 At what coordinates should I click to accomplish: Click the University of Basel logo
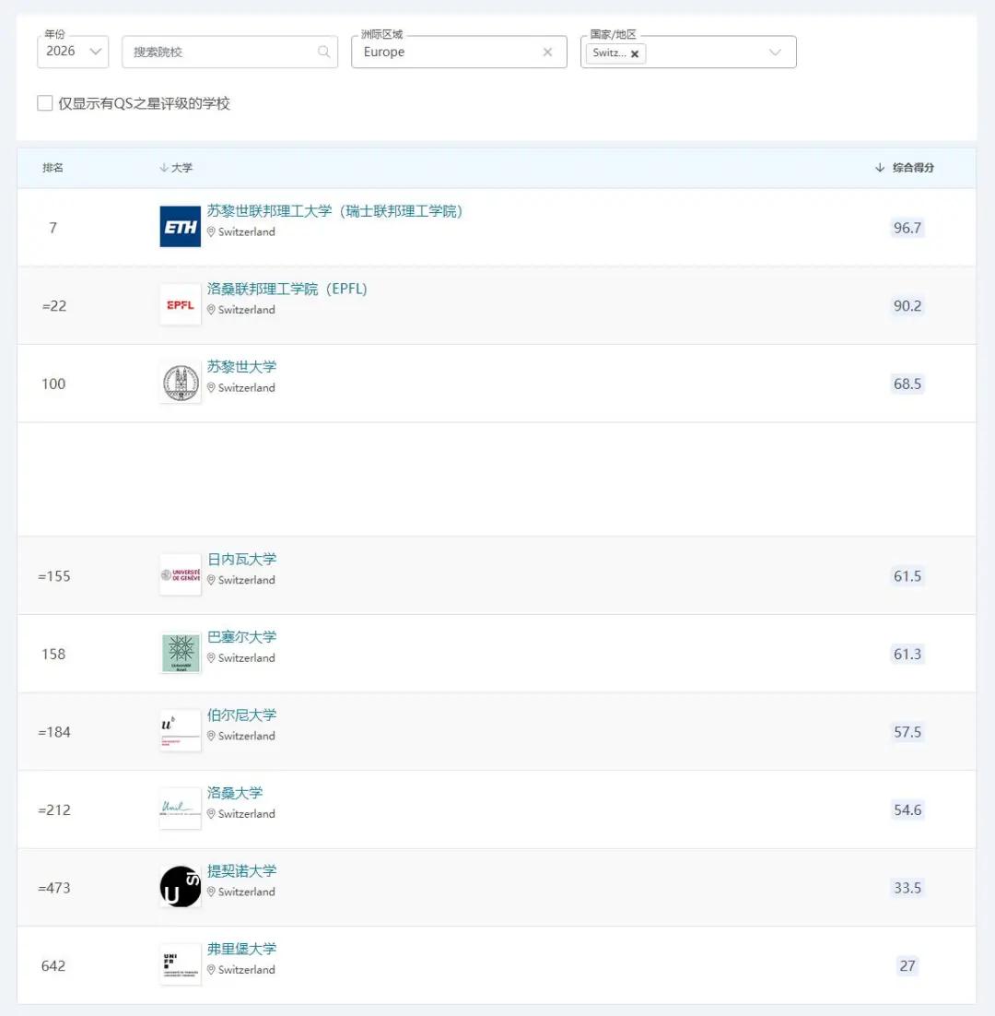[180, 653]
